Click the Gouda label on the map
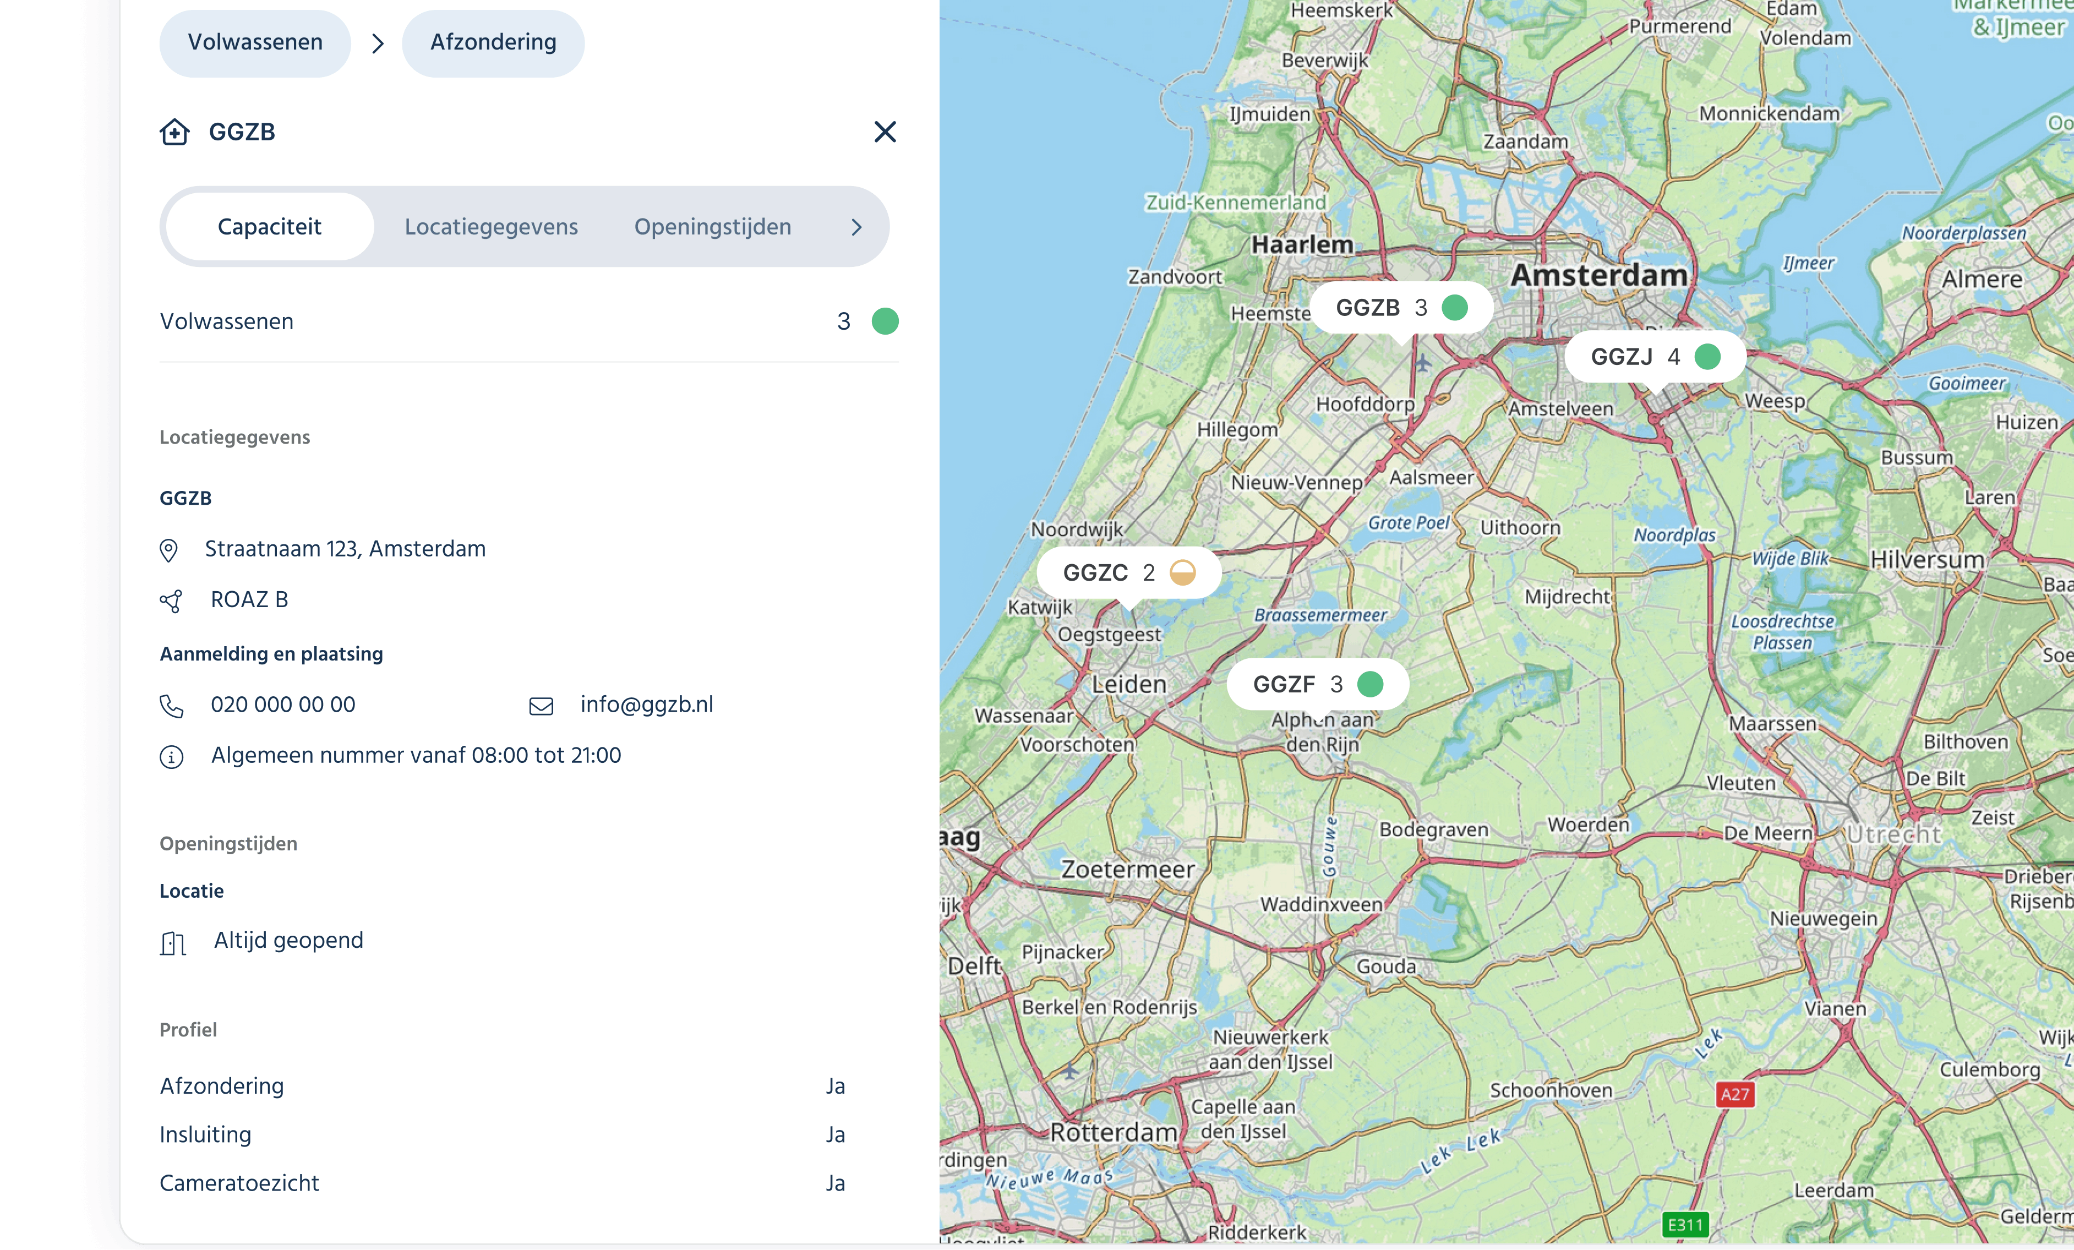2074x1250 pixels. tap(1387, 967)
